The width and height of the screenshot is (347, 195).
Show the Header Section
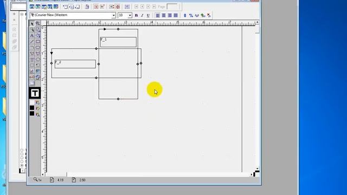click(66, 7)
